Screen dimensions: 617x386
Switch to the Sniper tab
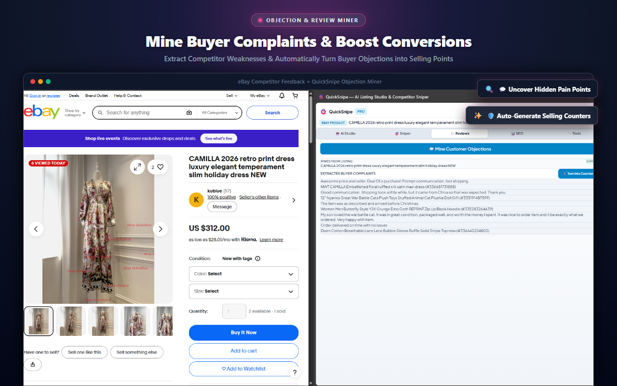pos(403,133)
